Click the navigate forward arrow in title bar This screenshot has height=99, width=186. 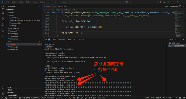[x=59, y=2]
